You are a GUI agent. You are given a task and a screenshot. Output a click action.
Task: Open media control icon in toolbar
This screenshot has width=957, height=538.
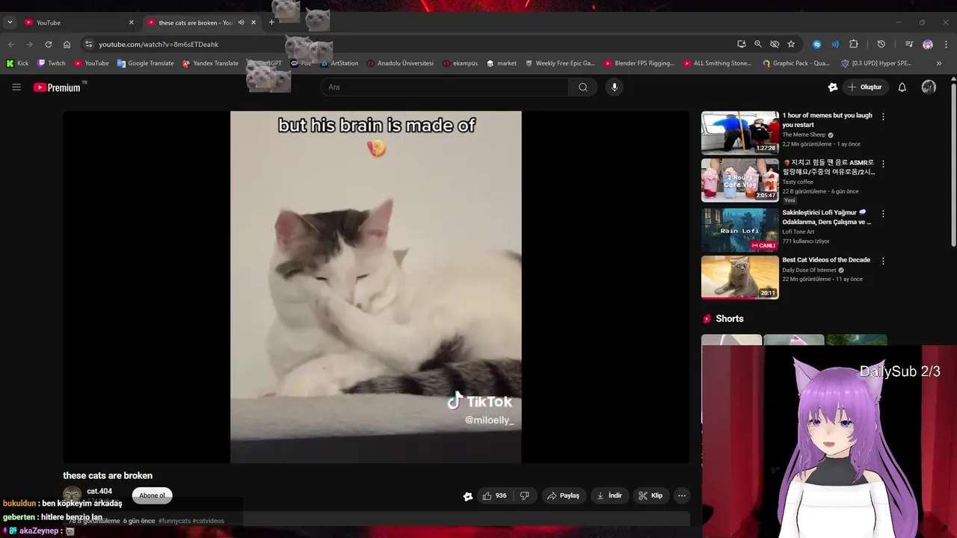(909, 44)
